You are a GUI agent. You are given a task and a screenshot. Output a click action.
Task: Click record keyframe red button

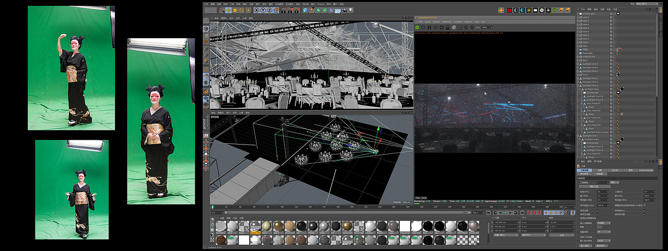[x=529, y=213]
